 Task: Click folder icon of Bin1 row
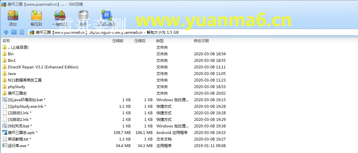5,61
